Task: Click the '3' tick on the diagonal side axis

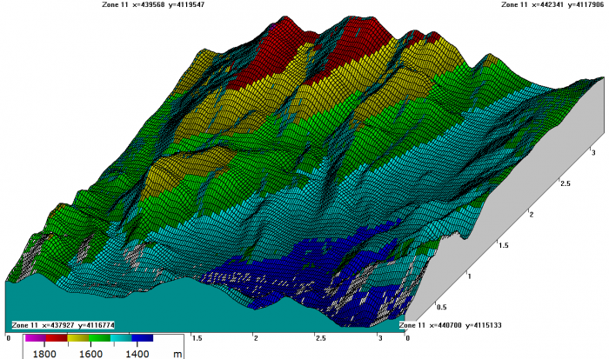Action: (x=593, y=153)
